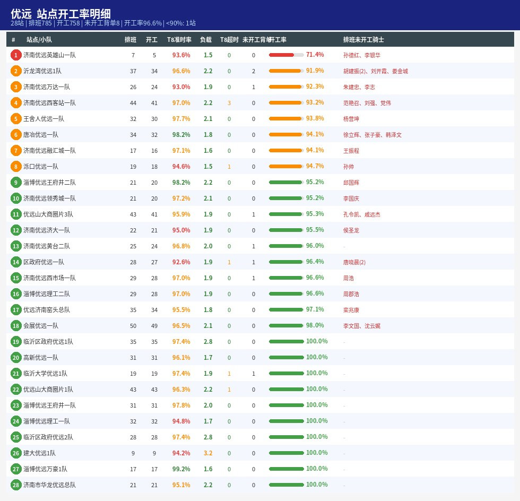Click the green rank badge number 26
The height and width of the screenshot is (501, 520).
[15, 453]
